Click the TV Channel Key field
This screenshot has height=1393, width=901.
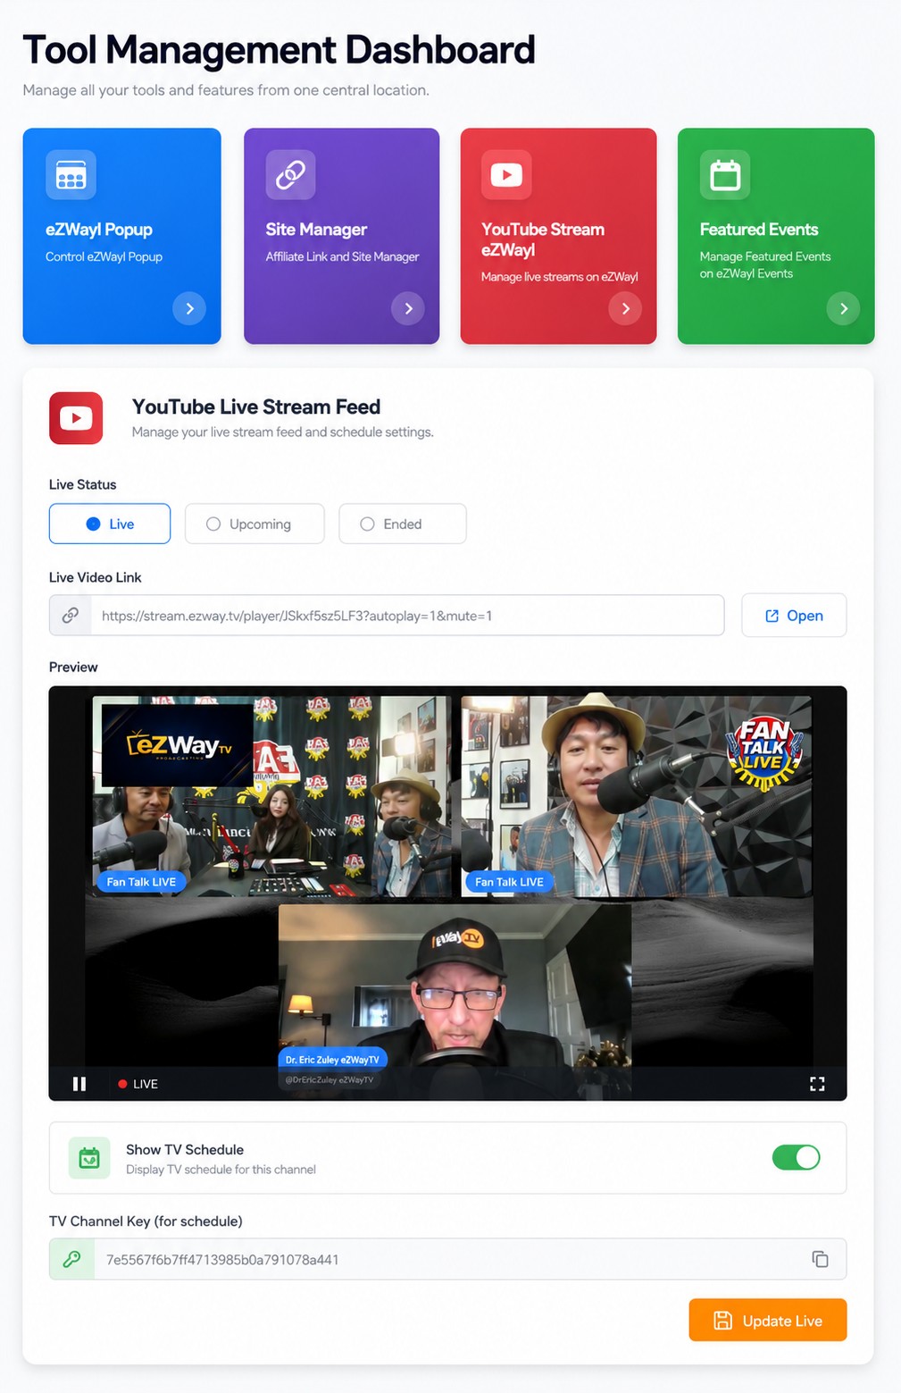pyautogui.click(x=447, y=1259)
